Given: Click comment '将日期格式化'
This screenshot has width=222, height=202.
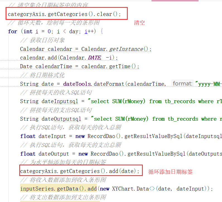Looking at the screenshot, I should tap(42, 75).
